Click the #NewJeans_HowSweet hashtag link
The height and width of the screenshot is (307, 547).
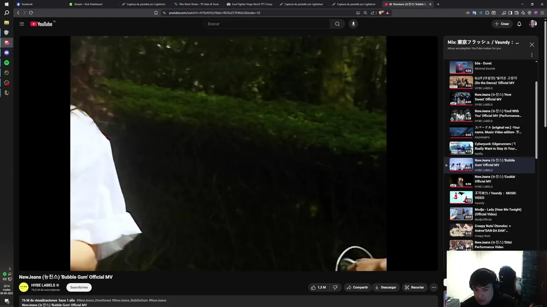[x=94, y=300]
